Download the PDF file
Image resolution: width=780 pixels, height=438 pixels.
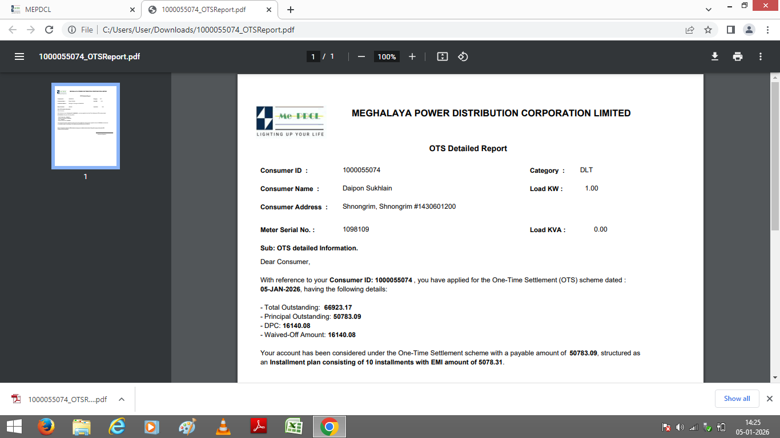click(714, 56)
